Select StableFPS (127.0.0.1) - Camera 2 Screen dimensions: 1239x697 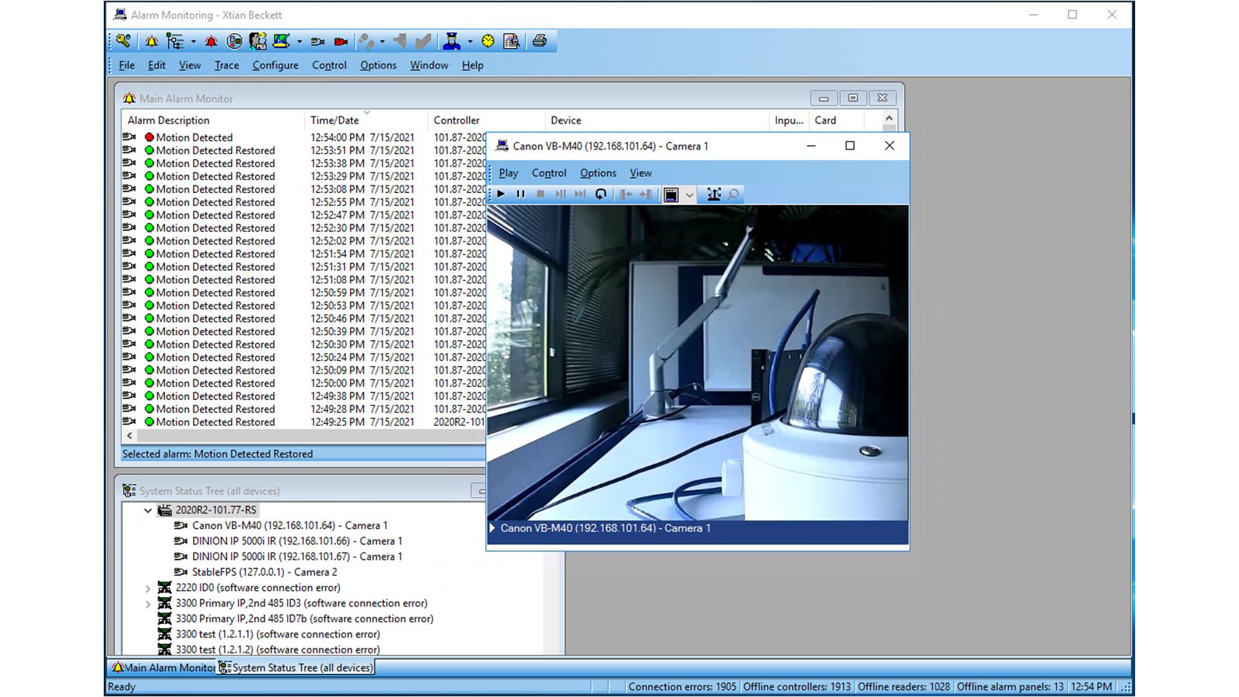coord(265,572)
